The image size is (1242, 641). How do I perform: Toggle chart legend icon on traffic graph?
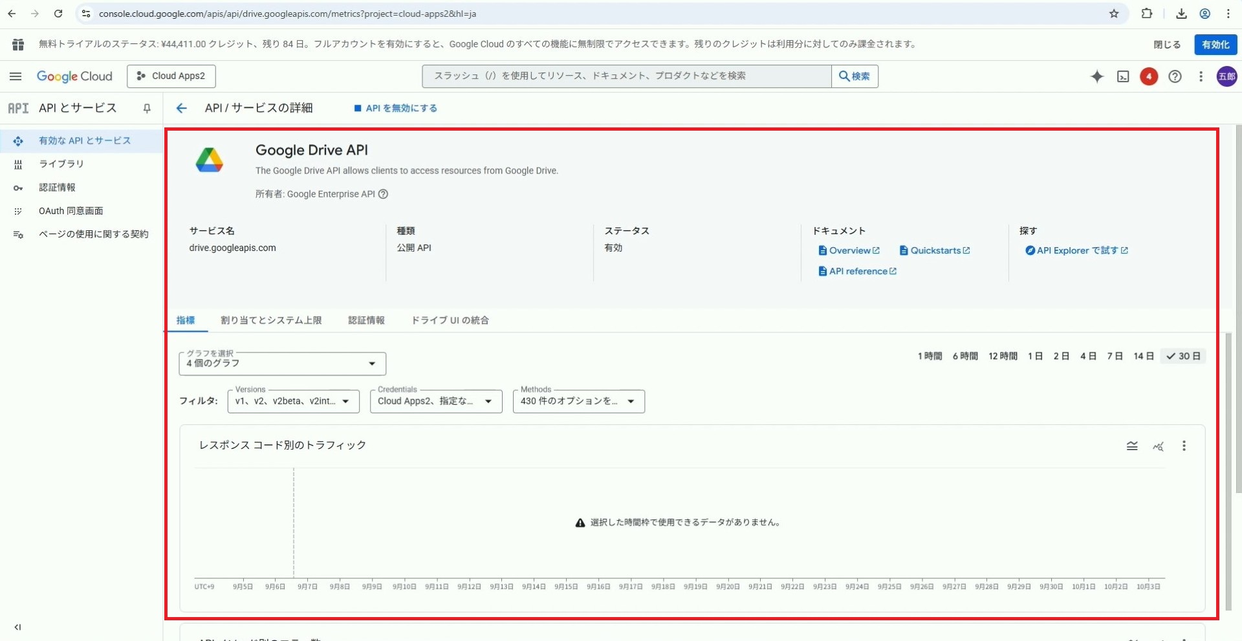[x=1132, y=446]
